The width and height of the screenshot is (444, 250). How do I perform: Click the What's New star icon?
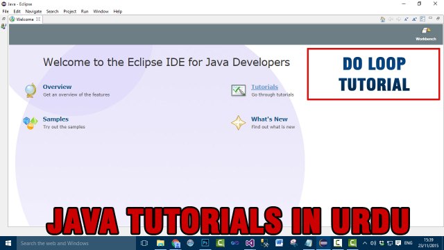[x=238, y=123]
